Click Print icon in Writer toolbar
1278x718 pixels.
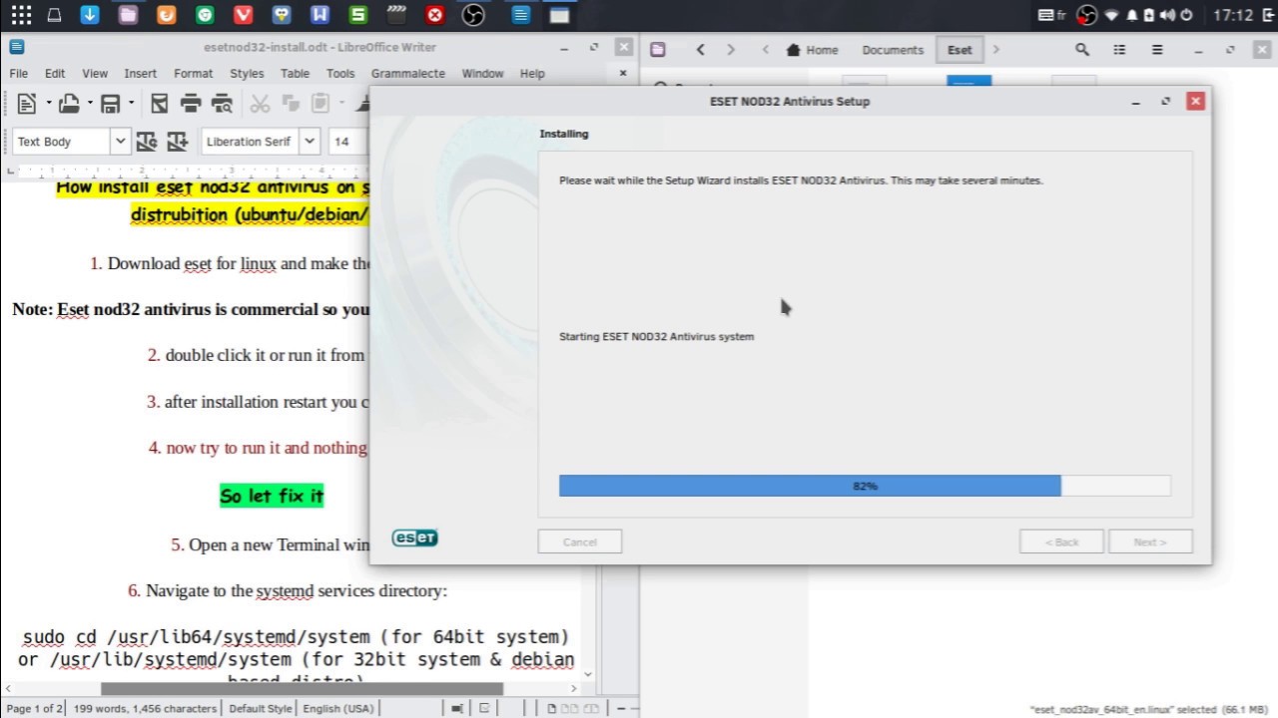(191, 103)
